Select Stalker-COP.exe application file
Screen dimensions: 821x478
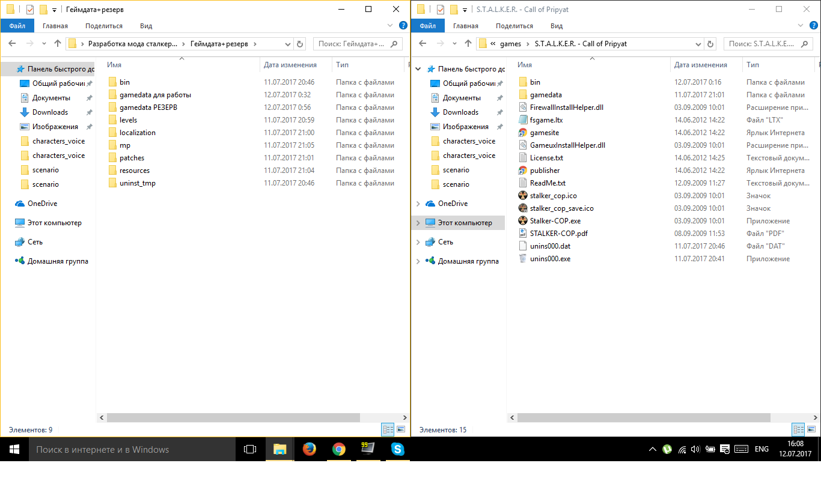point(555,221)
